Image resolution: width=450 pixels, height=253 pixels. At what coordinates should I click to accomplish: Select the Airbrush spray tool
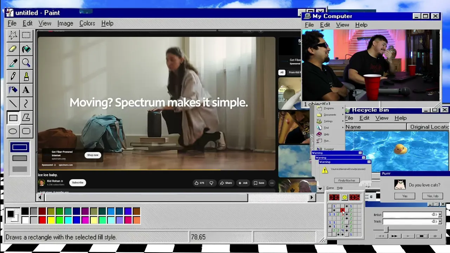pyautogui.click(x=13, y=90)
